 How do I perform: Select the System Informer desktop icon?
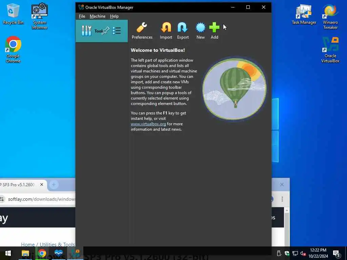(x=40, y=16)
